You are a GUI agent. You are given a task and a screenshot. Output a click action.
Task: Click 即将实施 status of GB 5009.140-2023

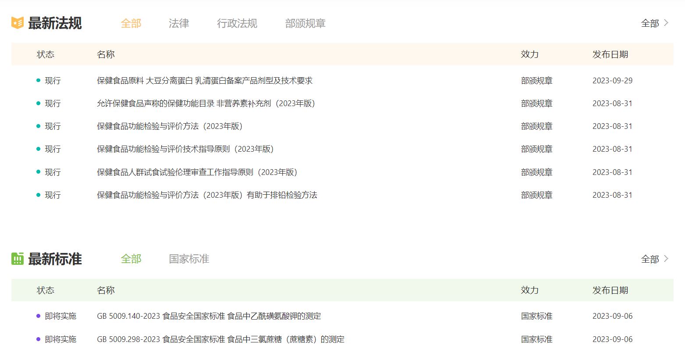click(60, 316)
